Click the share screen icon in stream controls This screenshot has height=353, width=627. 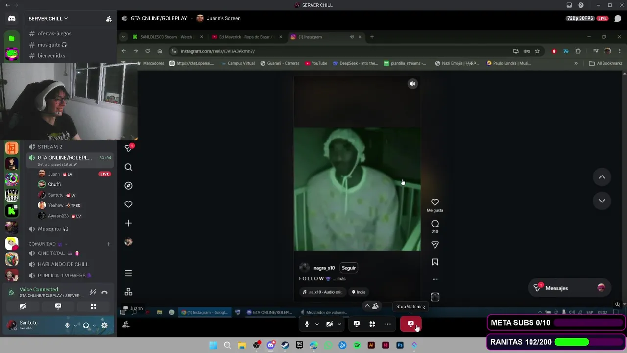(x=357, y=324)
